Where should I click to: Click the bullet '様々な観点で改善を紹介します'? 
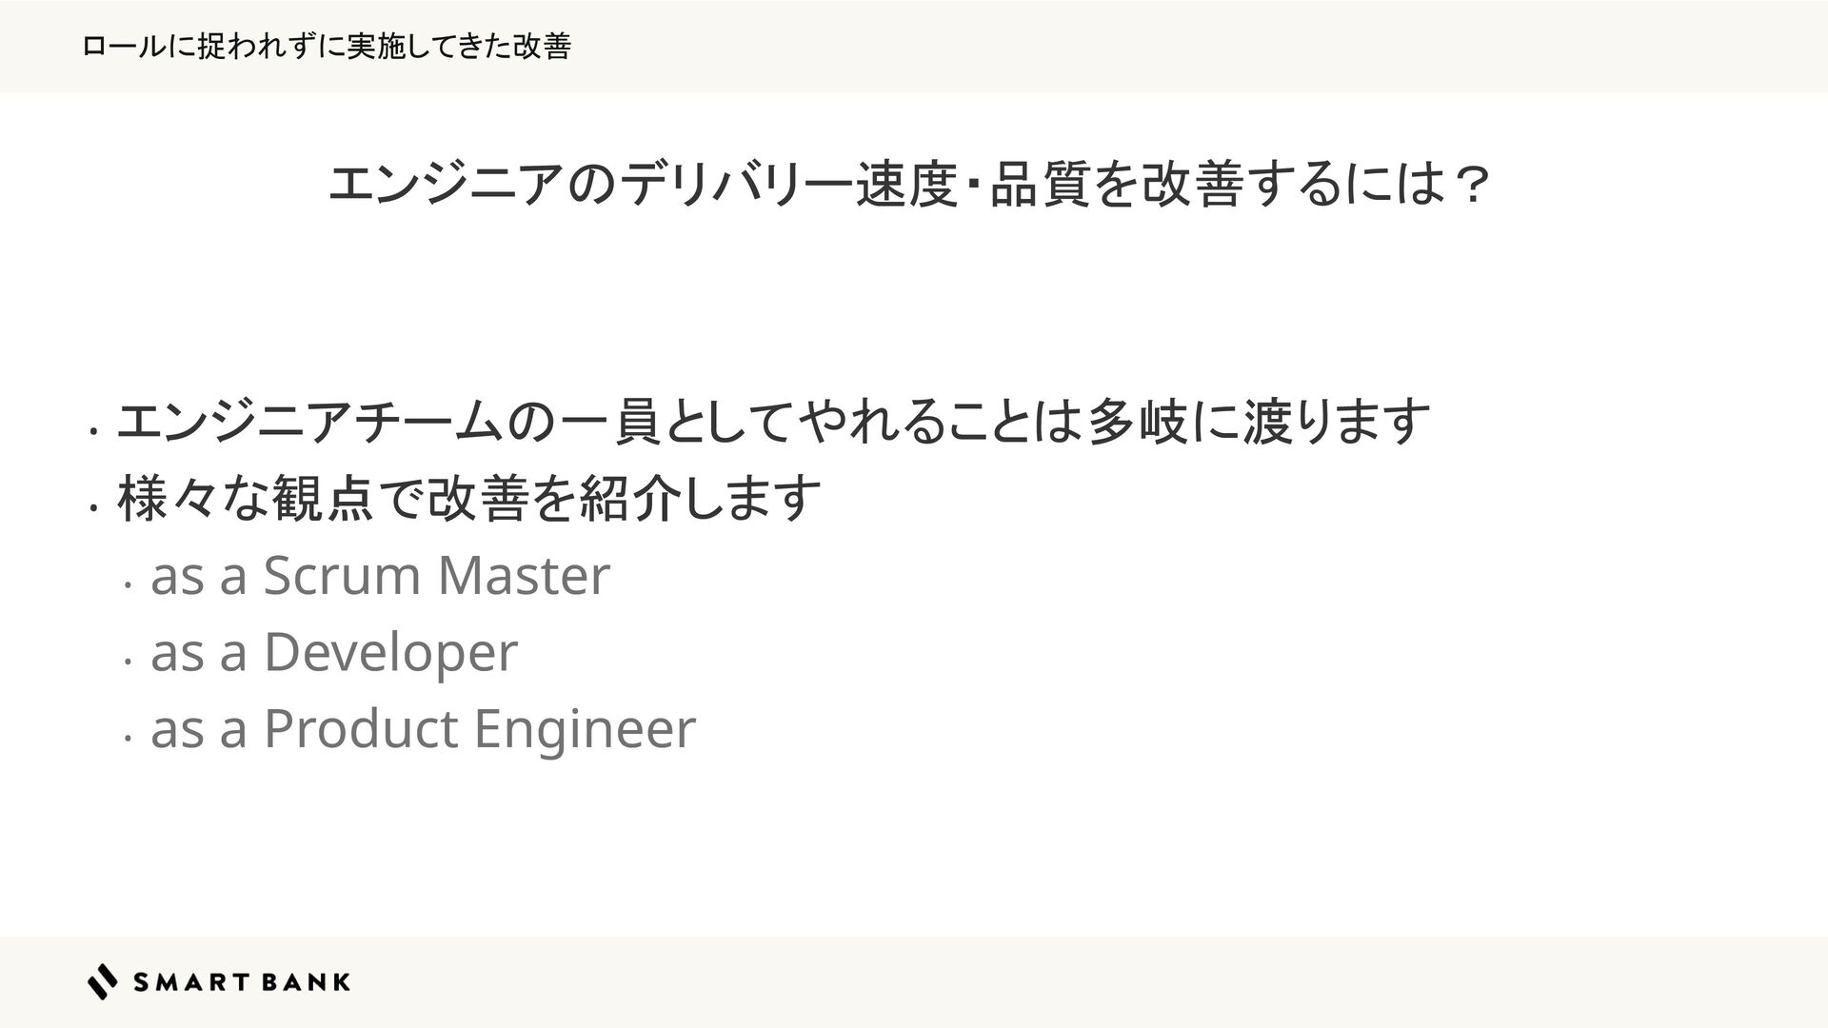[x=468, y=498]
